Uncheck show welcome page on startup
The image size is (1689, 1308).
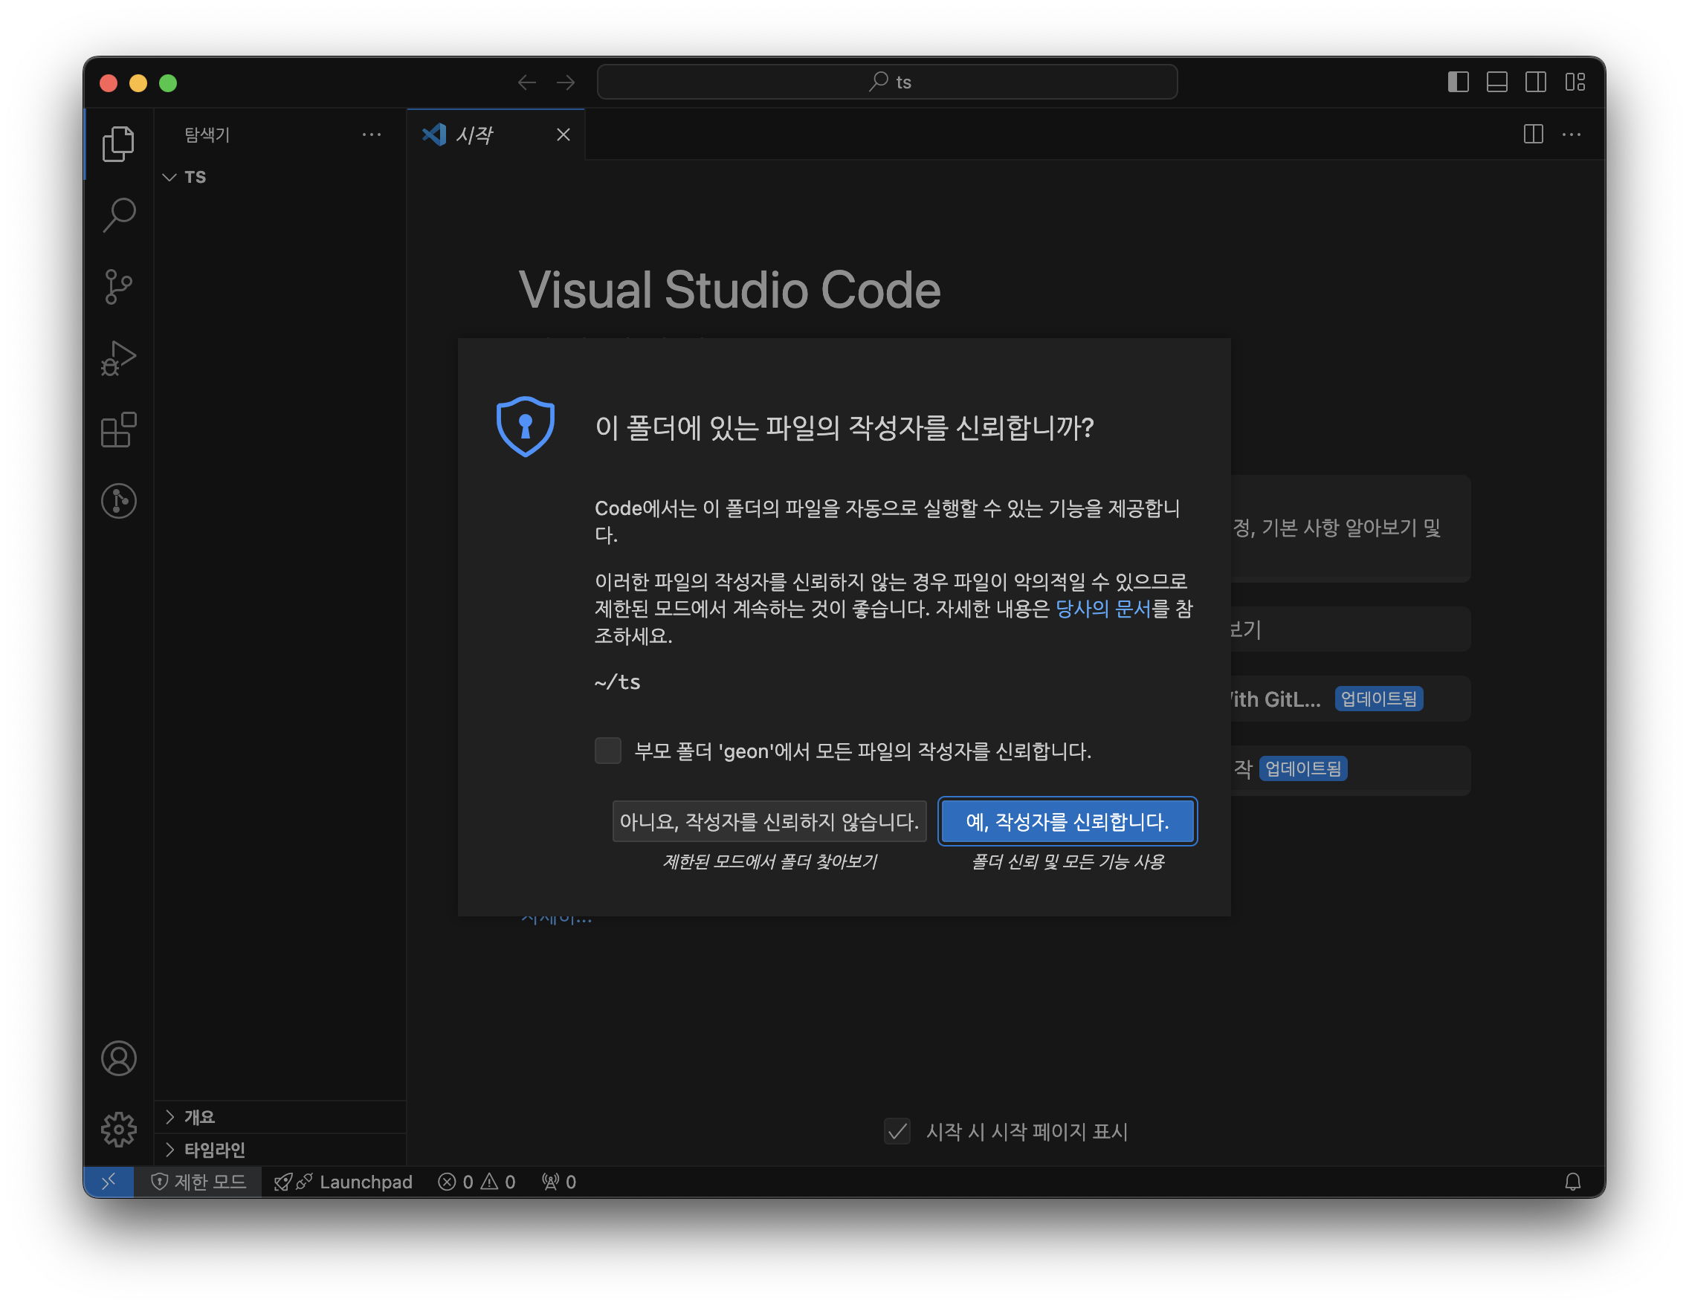(897, 1132)
